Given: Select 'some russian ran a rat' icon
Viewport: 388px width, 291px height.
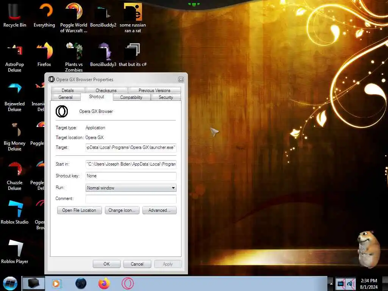Looking at the screenshot, I should [x=133, y=18].
